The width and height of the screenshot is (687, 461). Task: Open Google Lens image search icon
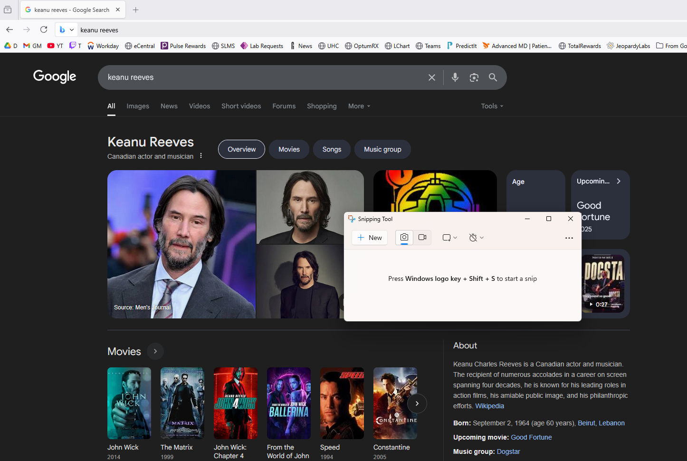tap(474, 77)
